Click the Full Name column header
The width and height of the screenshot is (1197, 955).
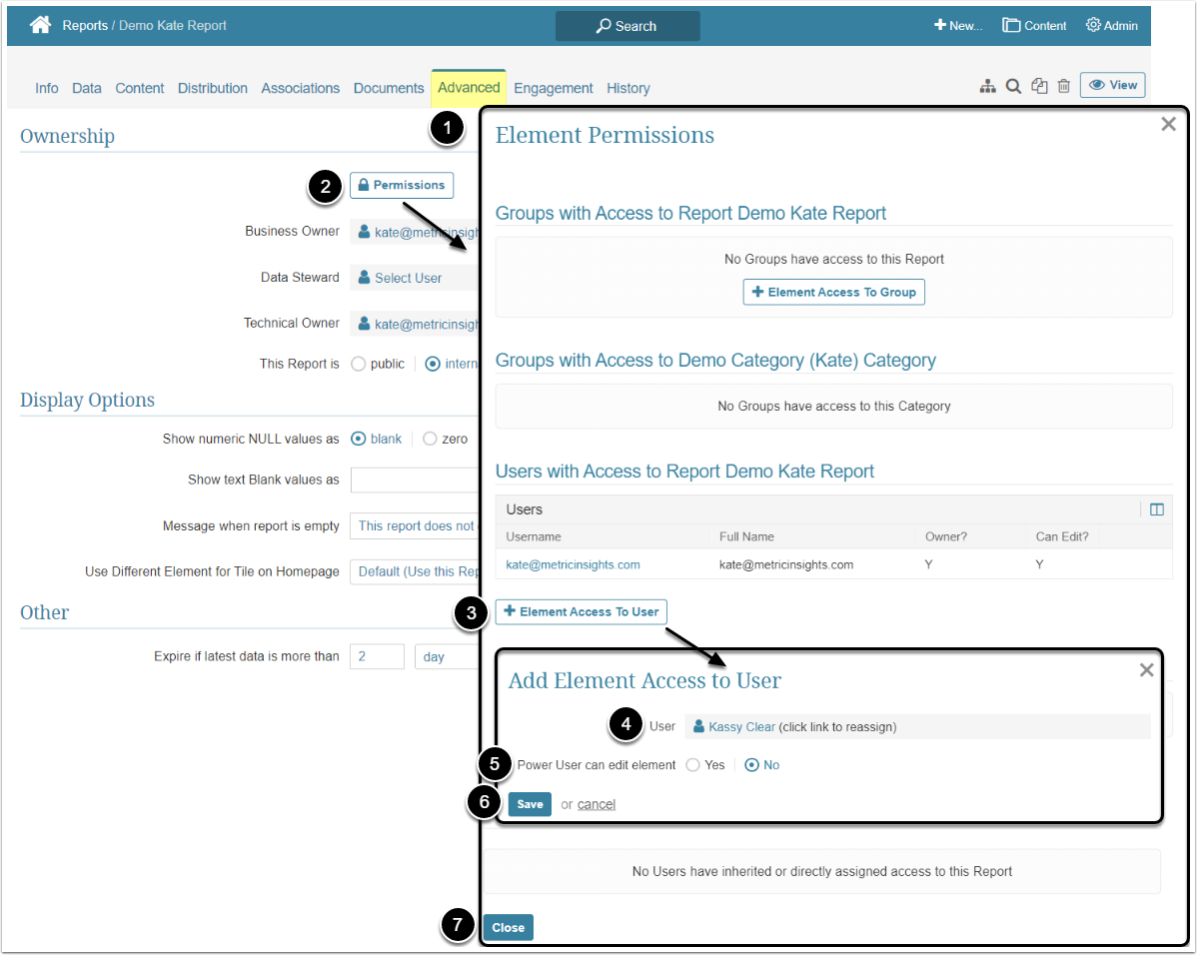[746, 536]
